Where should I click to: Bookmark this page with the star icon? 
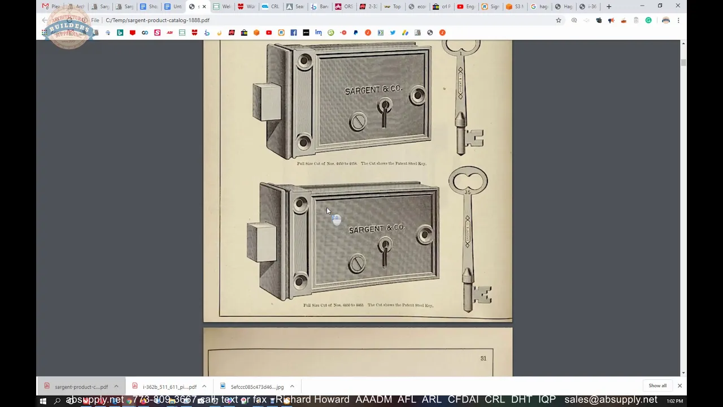point(559,20)
